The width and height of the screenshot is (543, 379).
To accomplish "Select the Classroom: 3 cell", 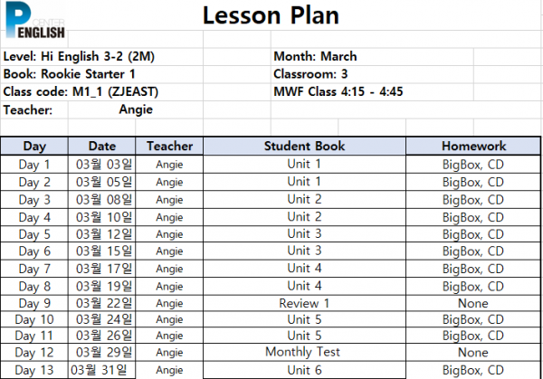I will click(372, 74).
